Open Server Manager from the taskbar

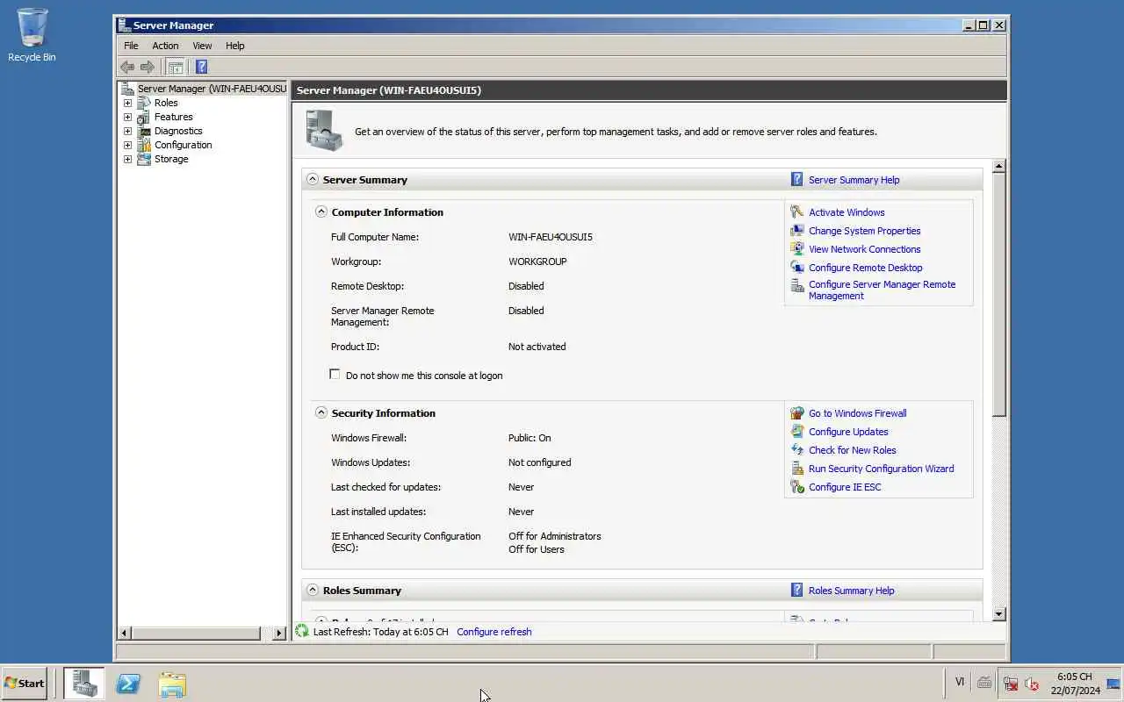pyautogui.click(x=84, y=683)
